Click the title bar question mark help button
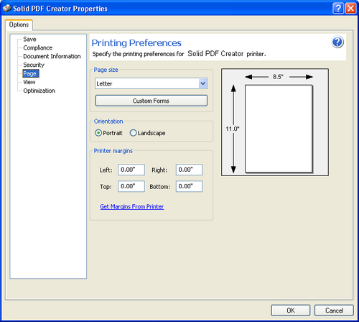Viewport: 359px width, 322px height. pos(338,9)
